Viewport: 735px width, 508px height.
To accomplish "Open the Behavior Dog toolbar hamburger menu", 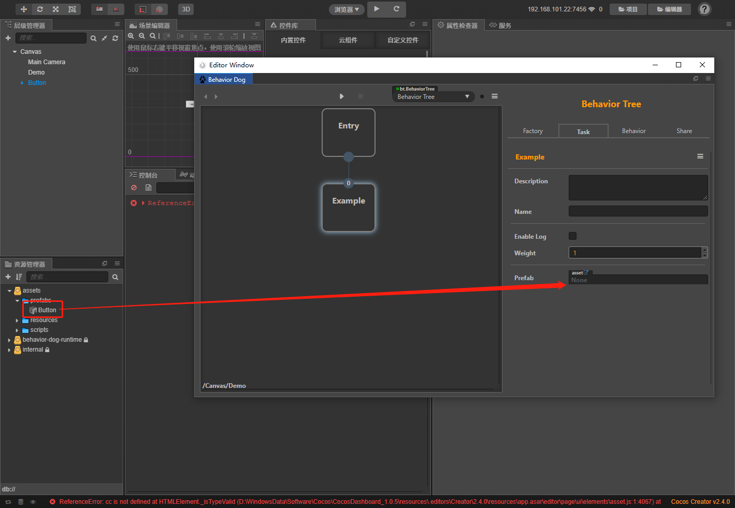I will pyautogui.click(x=495, y=96).
